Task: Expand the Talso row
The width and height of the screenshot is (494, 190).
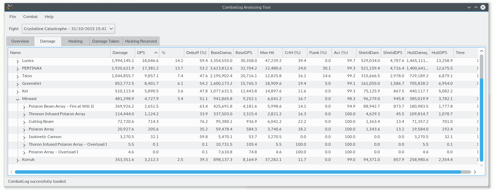Action: [18, 76]
